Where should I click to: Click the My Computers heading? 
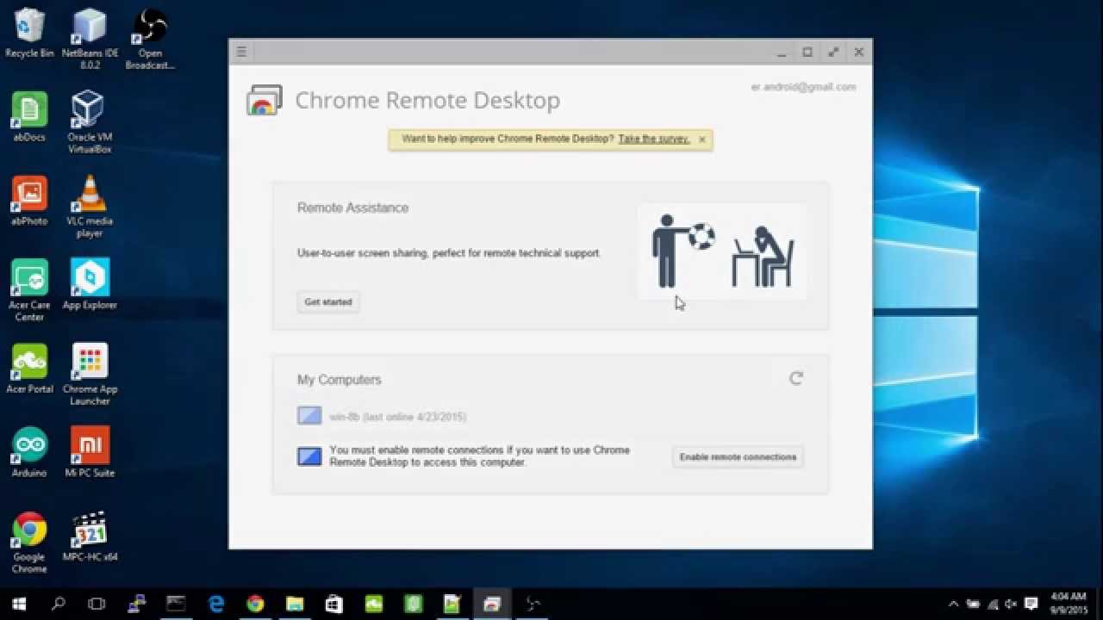click(x=339, y=380)
